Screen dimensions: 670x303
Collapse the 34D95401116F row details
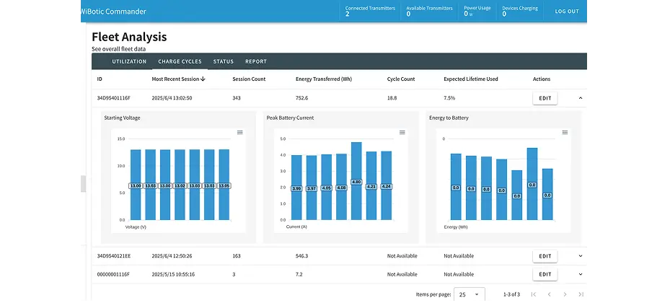click(581, 97)
